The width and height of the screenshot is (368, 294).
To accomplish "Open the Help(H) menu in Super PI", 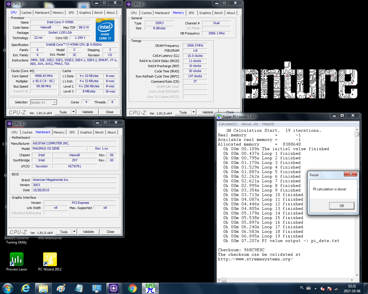I will tap(268, 124).
